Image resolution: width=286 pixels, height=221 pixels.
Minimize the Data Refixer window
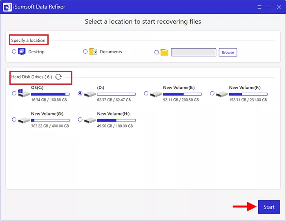[269, 7]
